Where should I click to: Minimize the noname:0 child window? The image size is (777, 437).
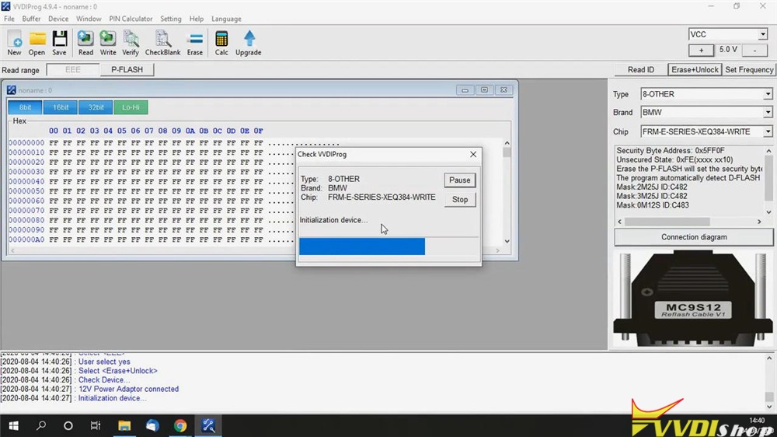click(465, 89)
